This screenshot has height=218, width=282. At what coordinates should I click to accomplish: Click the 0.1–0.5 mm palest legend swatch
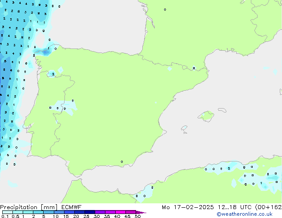[x=8, y=212]
